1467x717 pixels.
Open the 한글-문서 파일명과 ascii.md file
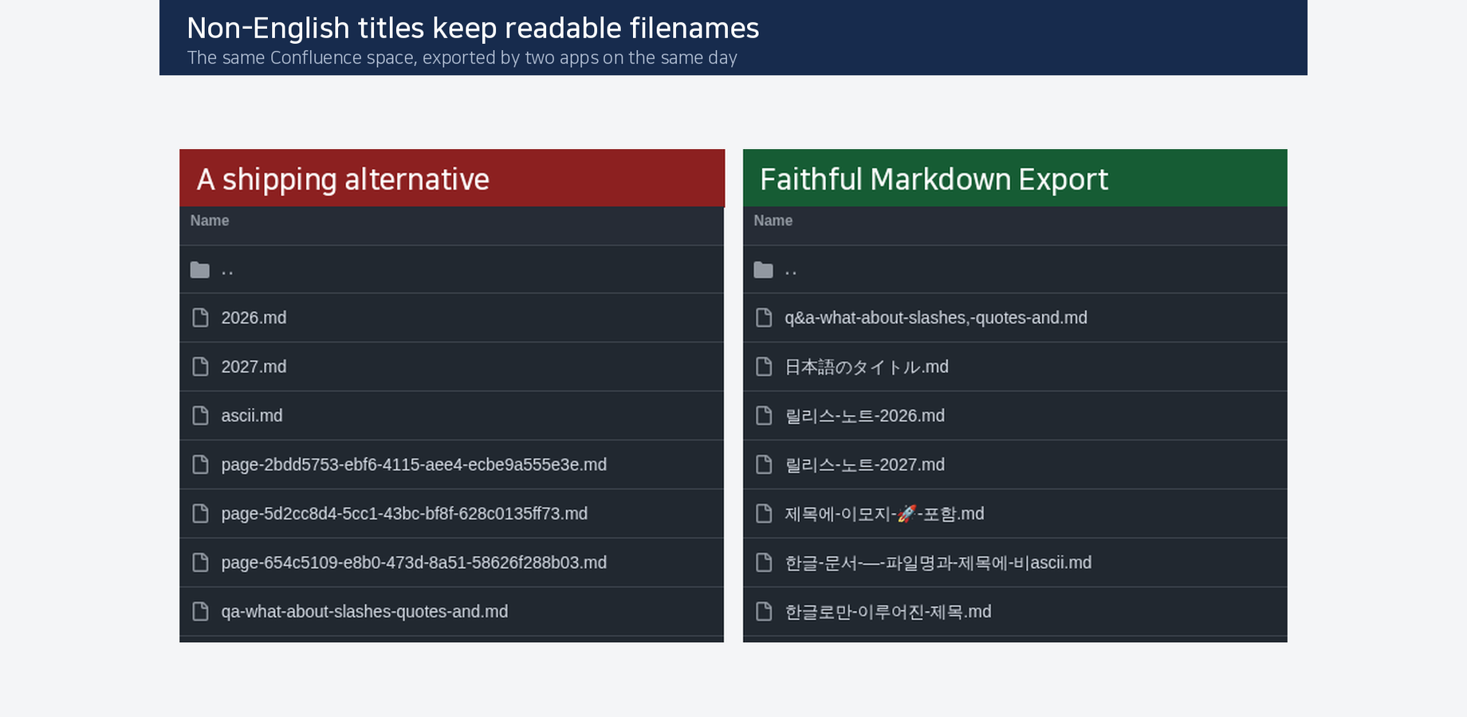coord(938,562)
